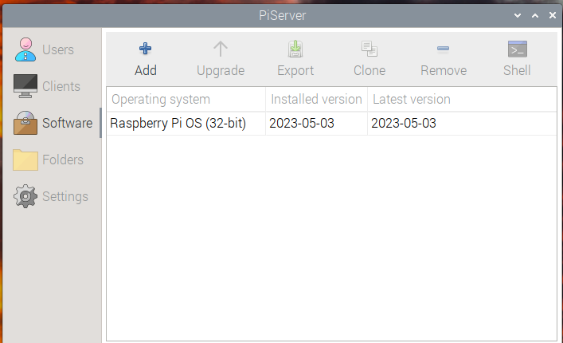Click the Clone documents icon
The image size is (563, 343).
coord(369,49)
